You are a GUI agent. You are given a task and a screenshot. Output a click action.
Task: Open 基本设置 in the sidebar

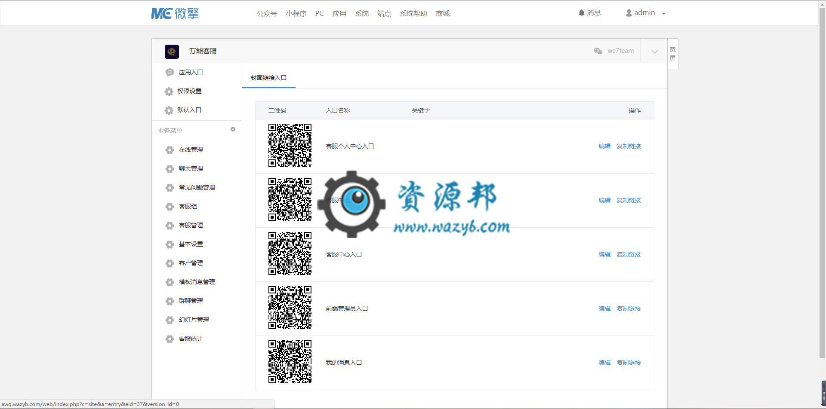tap(191, 244)
